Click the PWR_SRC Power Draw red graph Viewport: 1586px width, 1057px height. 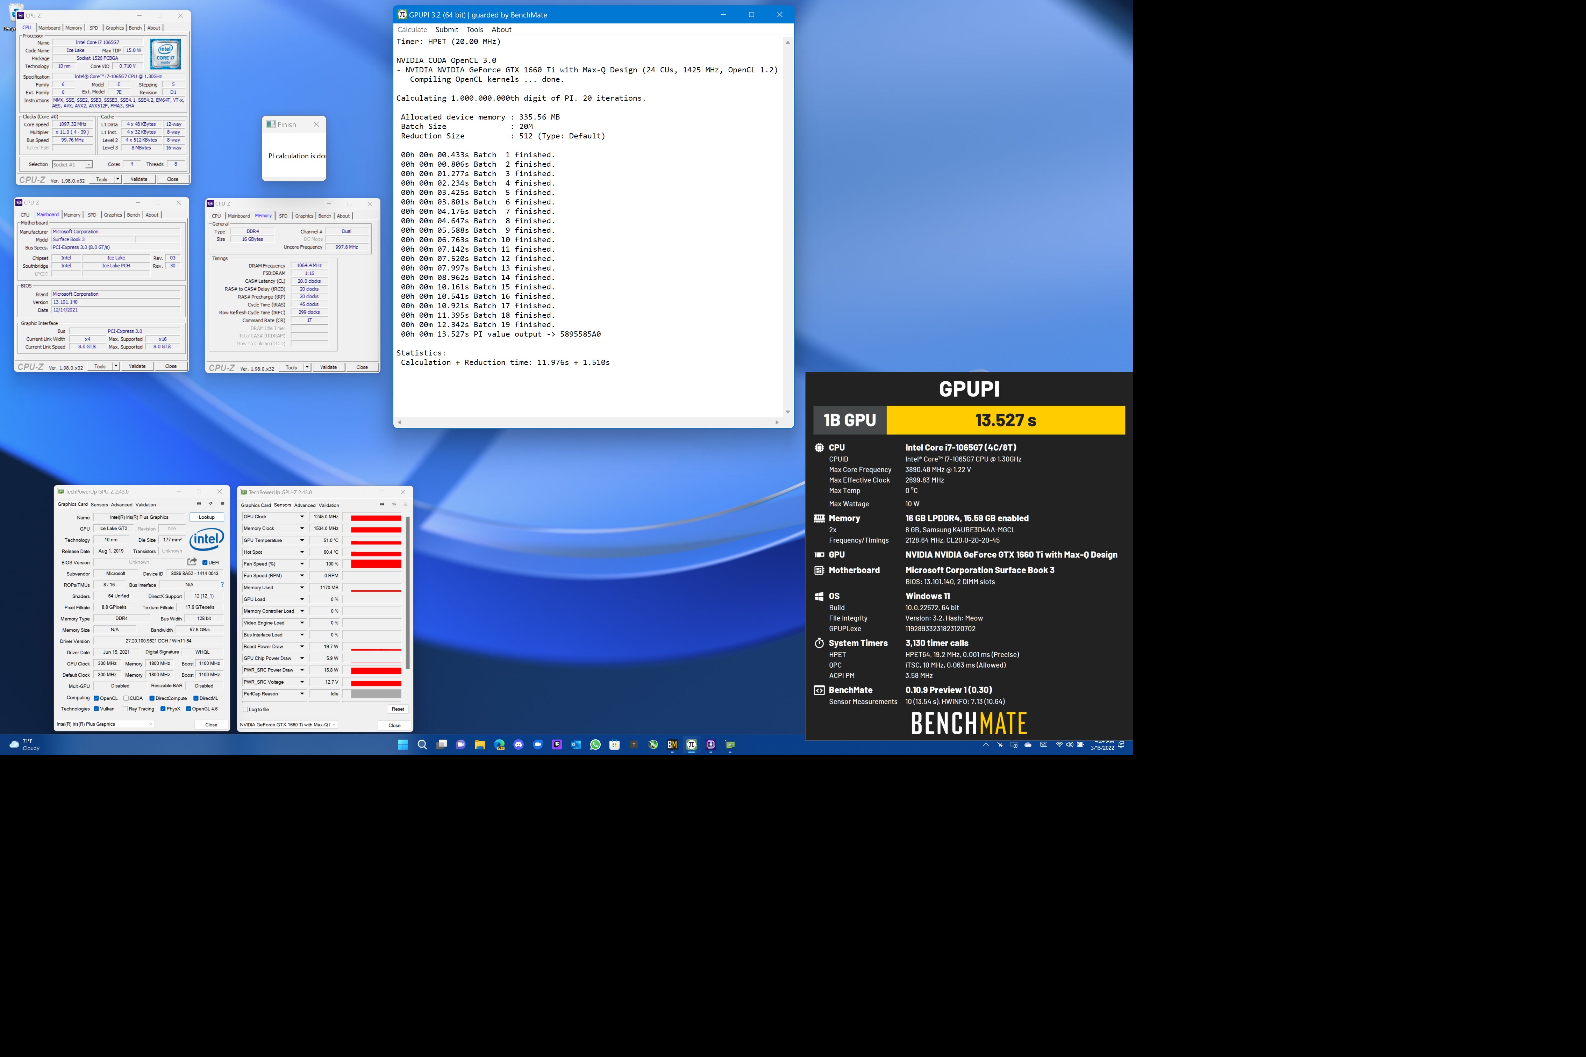click(376, 670)
